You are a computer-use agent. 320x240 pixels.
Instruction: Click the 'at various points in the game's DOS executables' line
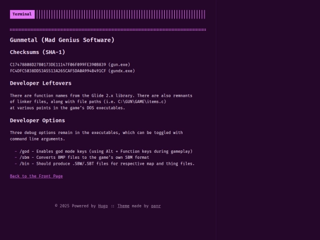pos(68,108)
